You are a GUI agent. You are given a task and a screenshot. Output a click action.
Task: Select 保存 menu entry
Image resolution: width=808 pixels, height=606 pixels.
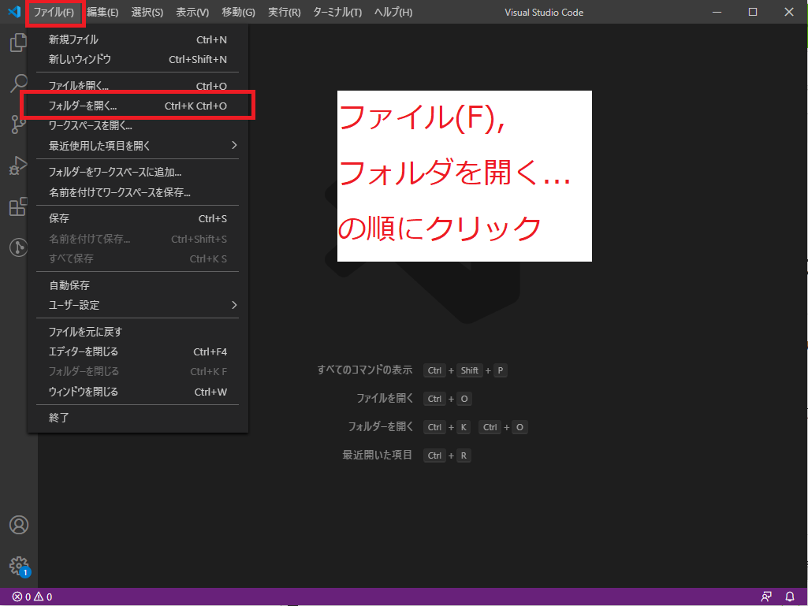point(138,218)
